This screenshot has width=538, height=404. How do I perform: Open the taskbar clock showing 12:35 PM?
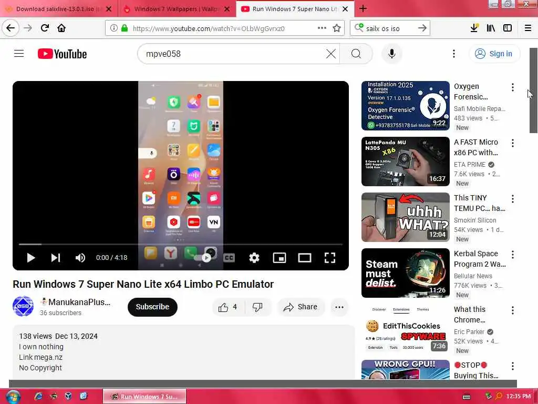click(x=518, y=397)
